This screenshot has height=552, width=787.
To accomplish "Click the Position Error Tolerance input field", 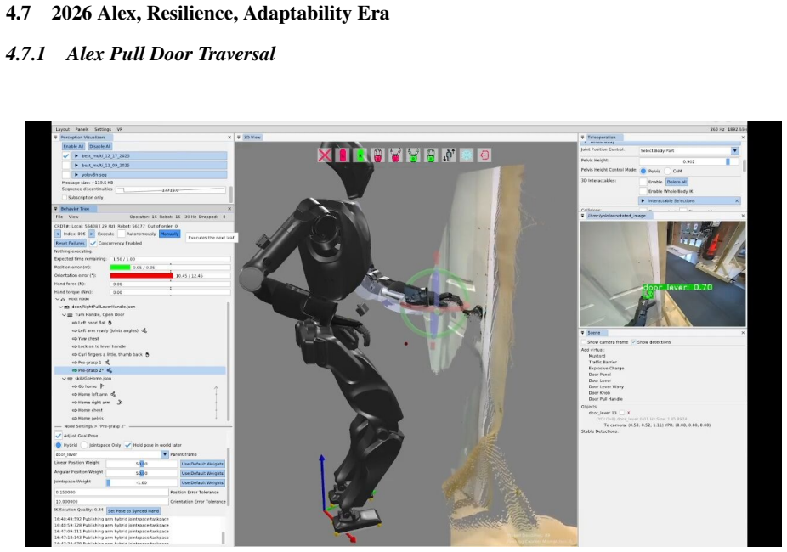I will tap(111, 493).
